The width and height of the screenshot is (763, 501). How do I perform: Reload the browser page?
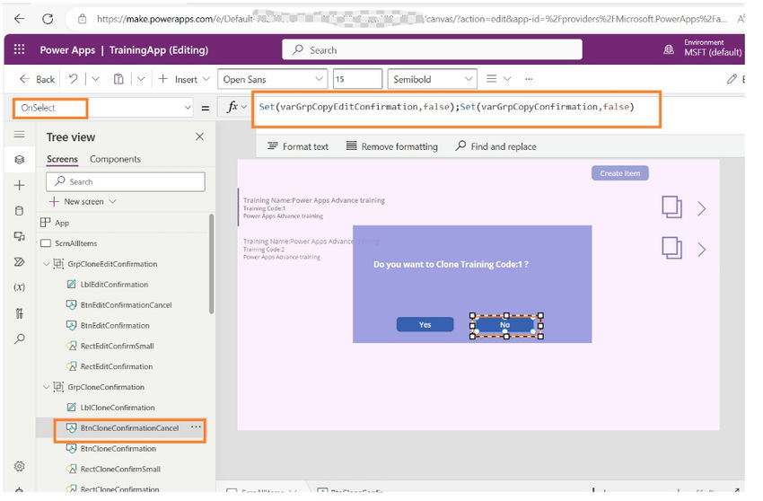coord(48,19)
